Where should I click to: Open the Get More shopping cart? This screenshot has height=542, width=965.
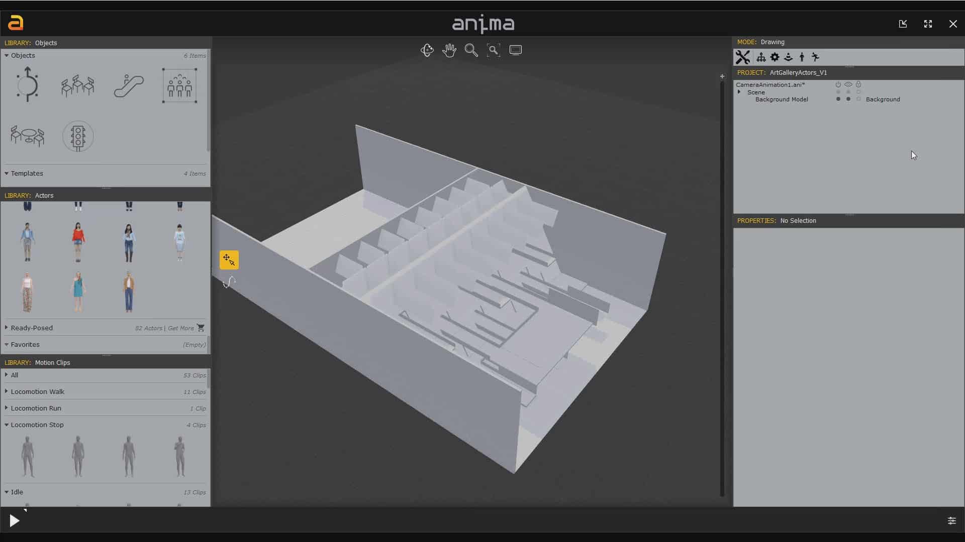pos(201,328)
